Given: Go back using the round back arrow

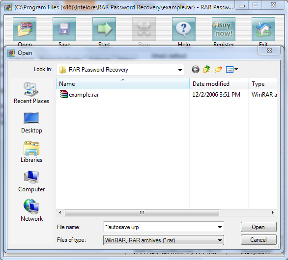Looking at the screenshot, I should point(196,70).
